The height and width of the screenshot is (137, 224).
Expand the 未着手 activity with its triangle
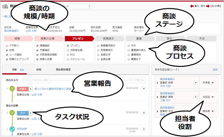[x=7, y=88]
